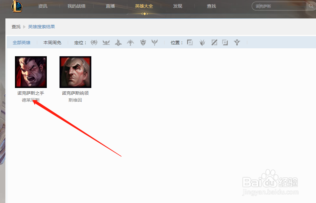Viewport: 316px width, 203px height.
Task: Click hero name 斯维因
Action: (75, 100)
